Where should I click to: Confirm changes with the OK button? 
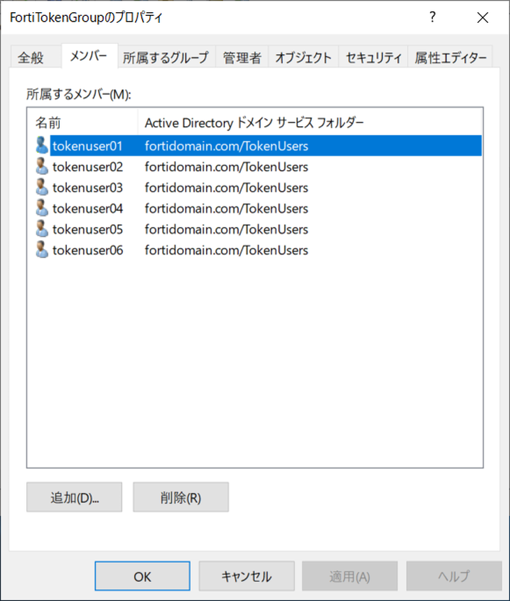tap(142, 576)
